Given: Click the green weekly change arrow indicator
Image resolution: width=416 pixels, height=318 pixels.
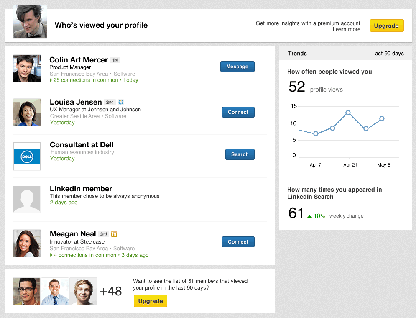Looking at the screenshot, I should [x=309, y=215].
